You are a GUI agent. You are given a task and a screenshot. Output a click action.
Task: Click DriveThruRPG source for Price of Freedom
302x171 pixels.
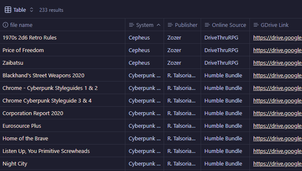[221, 50]
